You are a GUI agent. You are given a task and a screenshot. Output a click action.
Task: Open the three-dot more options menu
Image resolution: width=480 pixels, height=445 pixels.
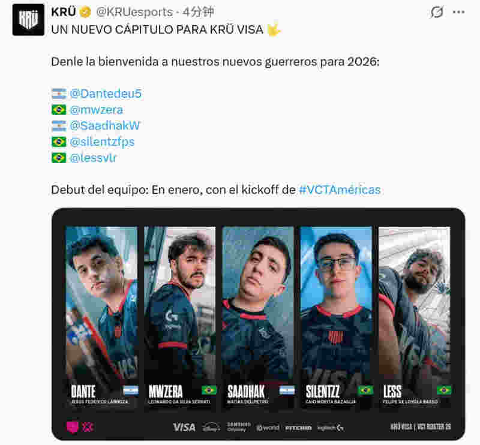pyautogui.click(x=458, y=12)
